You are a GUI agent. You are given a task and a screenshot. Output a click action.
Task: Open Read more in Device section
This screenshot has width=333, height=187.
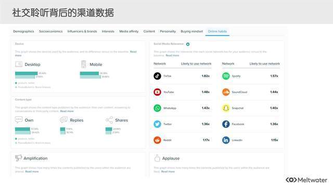pyautogui.click(x=133, y=52)
